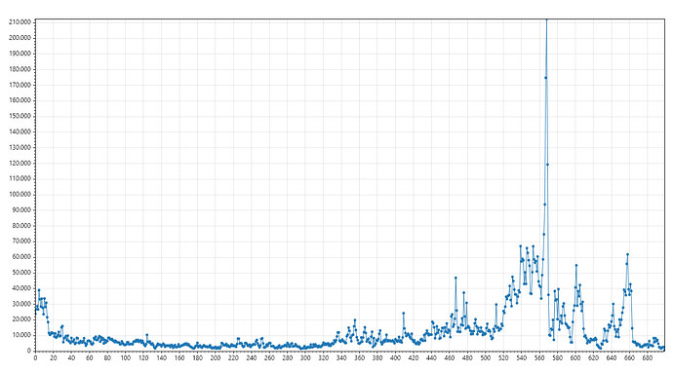Click the 47,000 peak data point near x 467
Screen dimensions: 673x373
pyautogui.click(x=455, y=278)
